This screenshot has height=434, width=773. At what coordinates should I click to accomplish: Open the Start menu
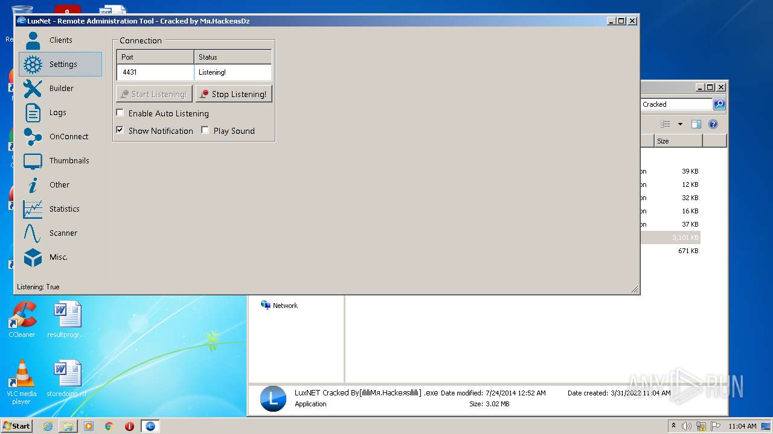pyautogui.click(x=17, y=426)
